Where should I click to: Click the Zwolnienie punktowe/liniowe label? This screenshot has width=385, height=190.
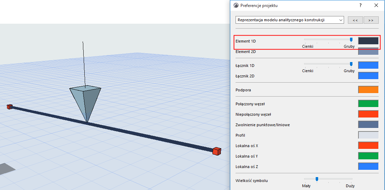pos(263,125)
